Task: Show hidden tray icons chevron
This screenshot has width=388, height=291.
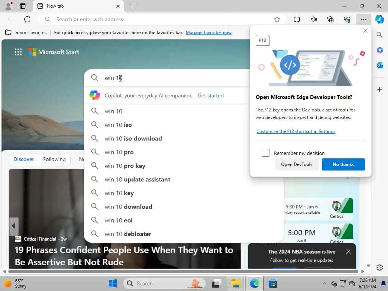Action: [324, 283]
